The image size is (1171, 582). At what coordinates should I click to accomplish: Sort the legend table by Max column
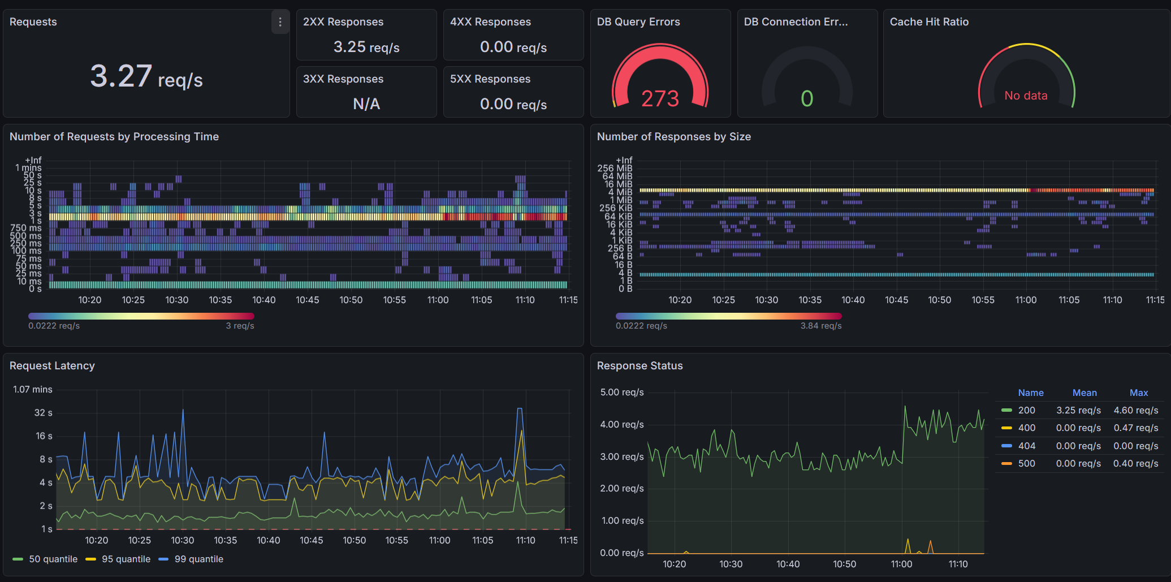click(x=1138, y=393)
